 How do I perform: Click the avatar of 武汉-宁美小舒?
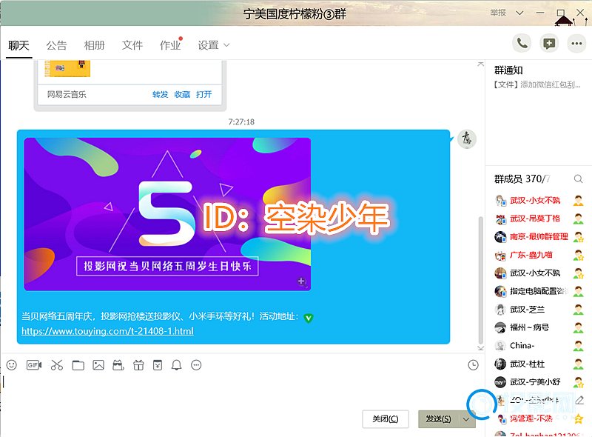click(x=501, y=381)
